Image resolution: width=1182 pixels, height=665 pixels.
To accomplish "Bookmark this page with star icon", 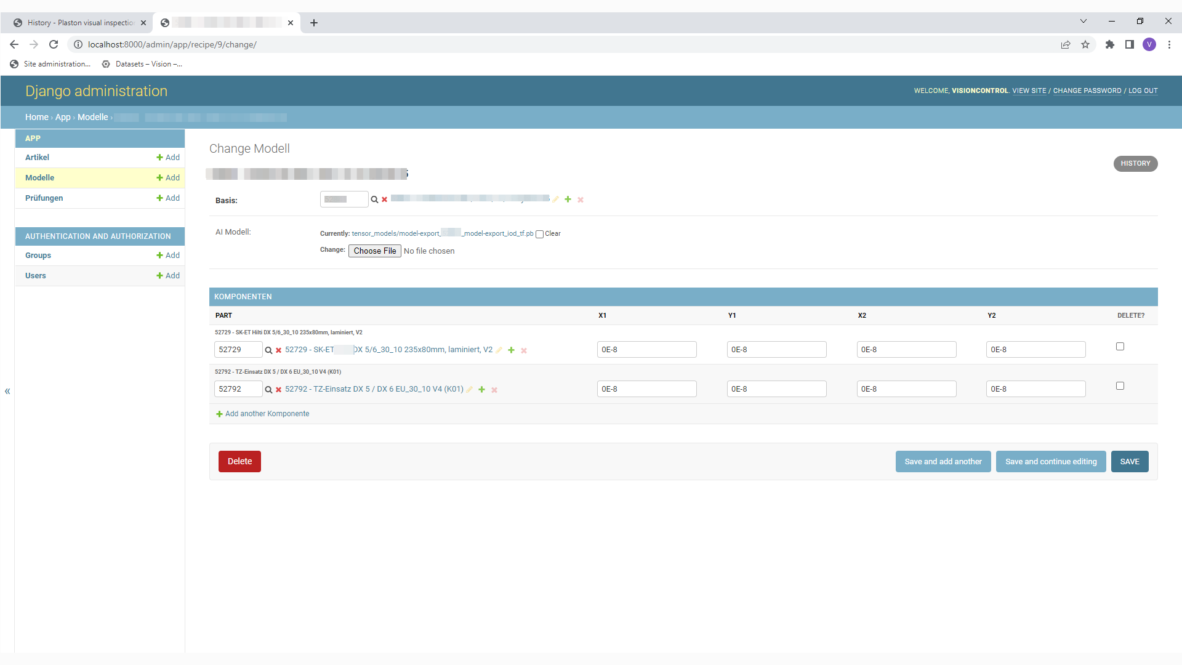I will tap(1085, 44).
